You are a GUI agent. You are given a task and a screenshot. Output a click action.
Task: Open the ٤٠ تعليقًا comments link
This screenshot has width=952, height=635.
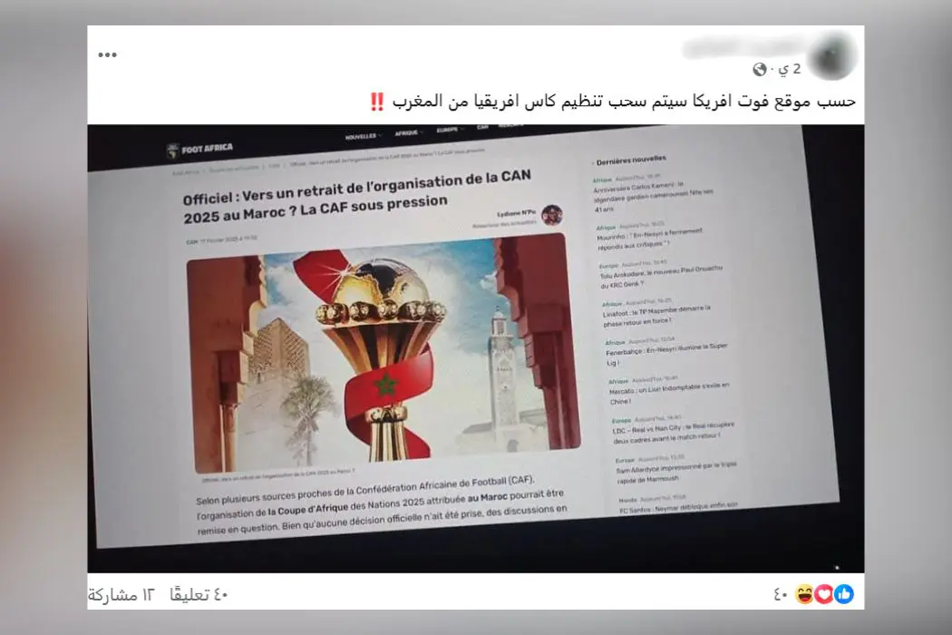pyautogui.click(x=199, y=595)
